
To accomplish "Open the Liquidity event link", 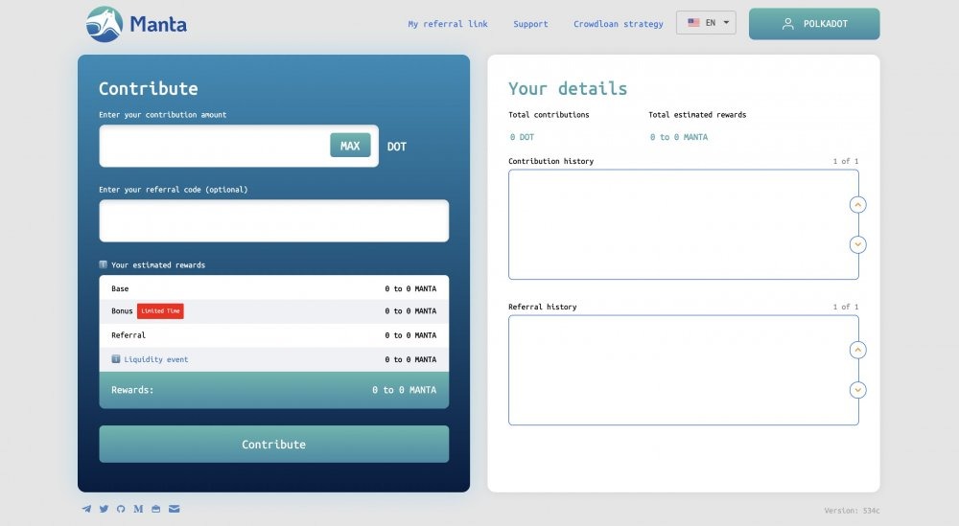I will 156,359.
